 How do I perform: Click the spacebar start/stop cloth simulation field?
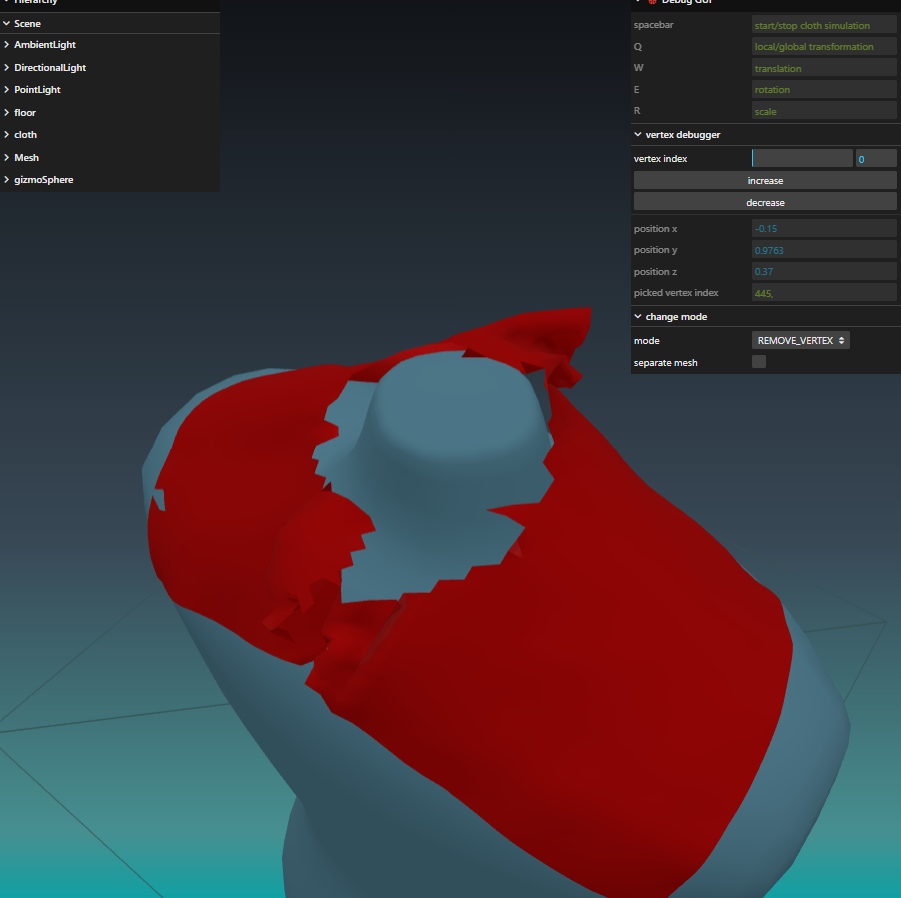coord(824,25)
